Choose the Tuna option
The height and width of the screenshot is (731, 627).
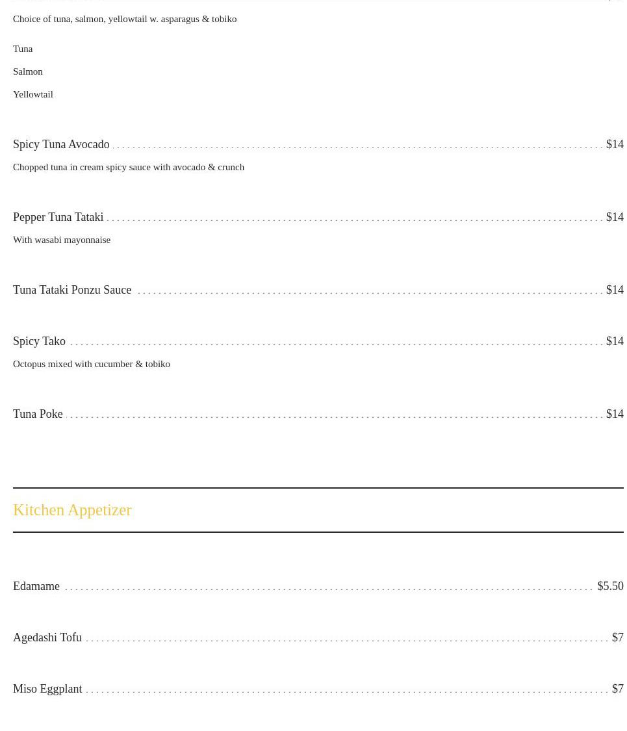coord(23,49)
